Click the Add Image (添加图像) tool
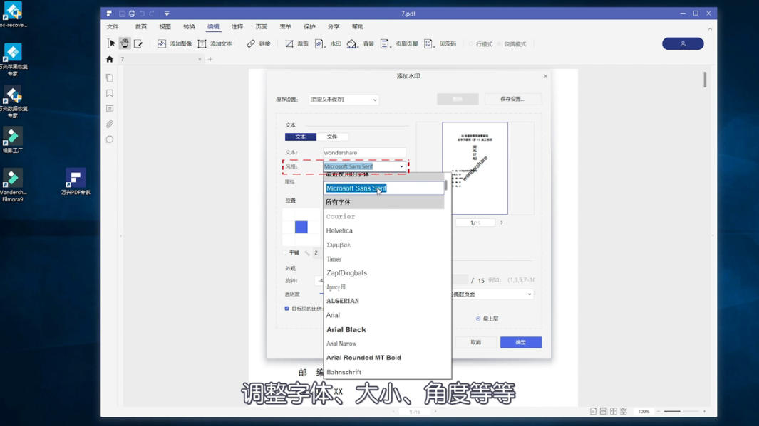759x426 pixels. click(175, 43)
